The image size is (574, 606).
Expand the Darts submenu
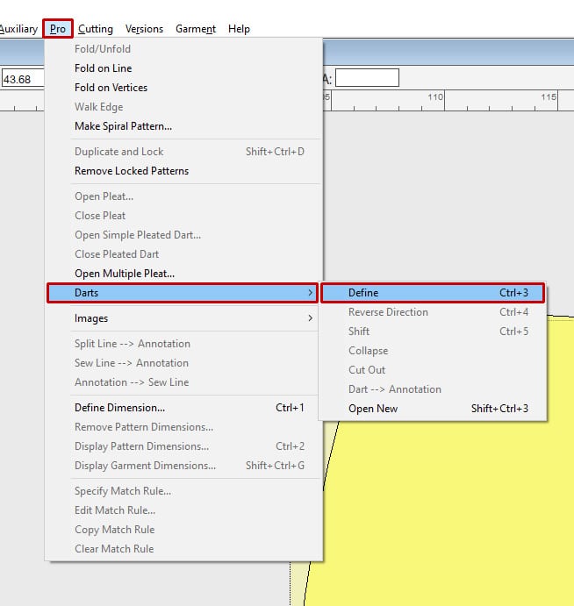click(x=183, y=293)
